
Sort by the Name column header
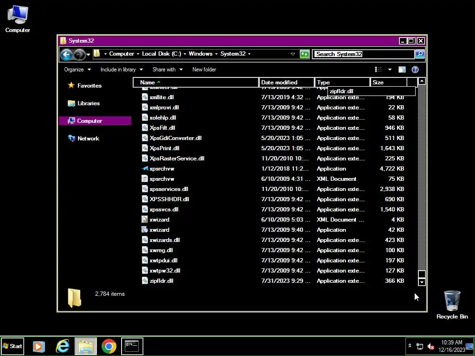click(x=196, y=83)
